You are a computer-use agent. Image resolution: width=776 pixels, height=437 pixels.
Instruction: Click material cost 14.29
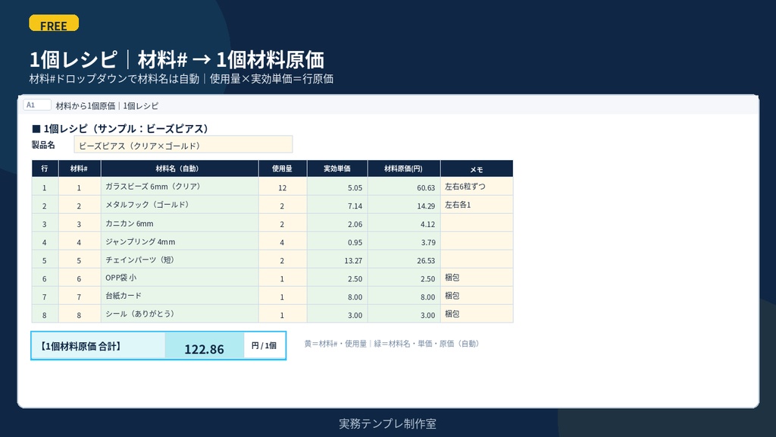[x=404, y=205]
